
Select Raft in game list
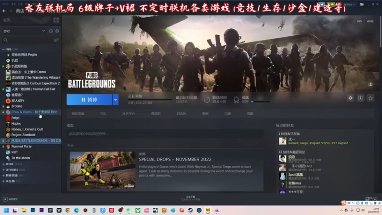click(x=14, y=152)
